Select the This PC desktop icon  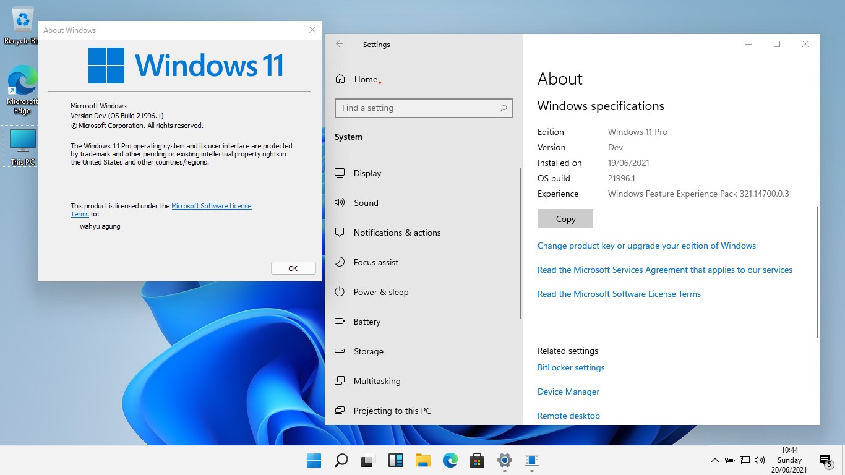point(23,147)
